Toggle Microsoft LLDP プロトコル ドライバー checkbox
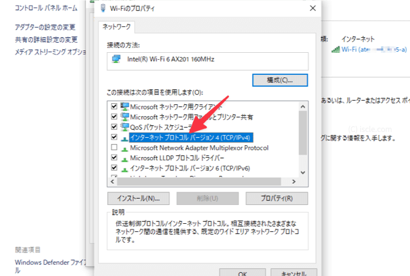410x276 pixels. (114, 158)
